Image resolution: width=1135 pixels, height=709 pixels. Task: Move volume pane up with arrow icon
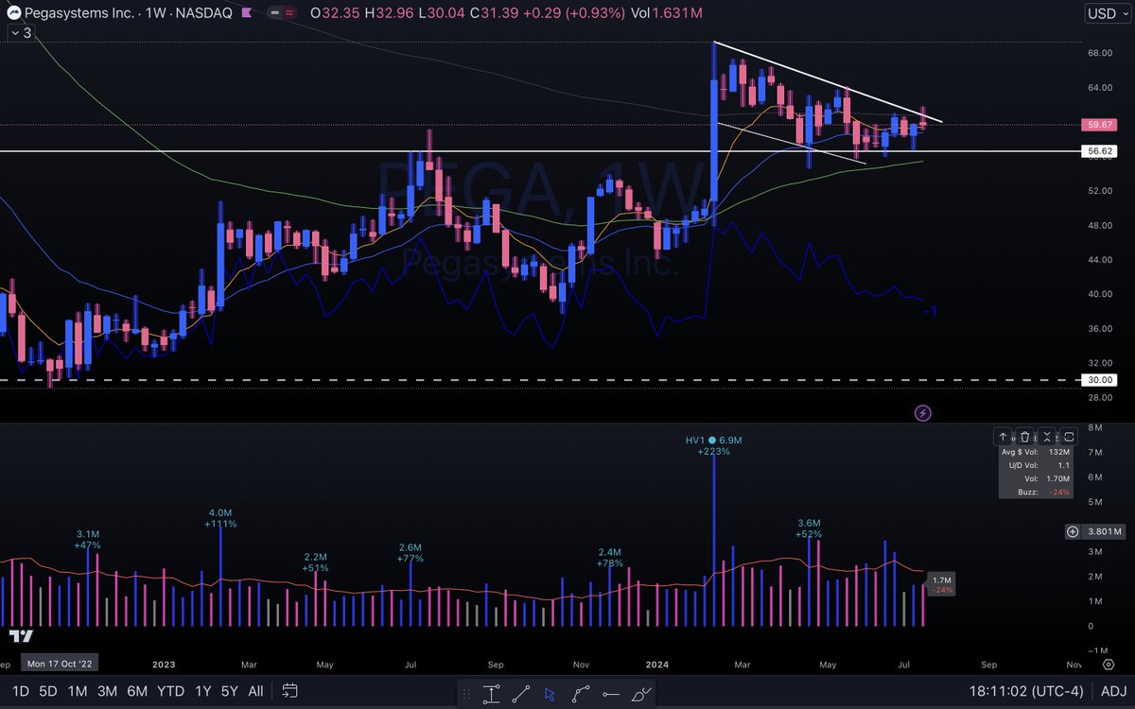pos(1004,437)
